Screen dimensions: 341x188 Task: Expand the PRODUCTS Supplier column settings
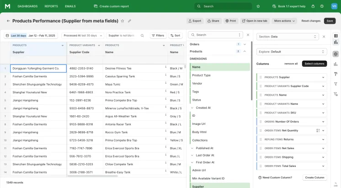[323, 77]
